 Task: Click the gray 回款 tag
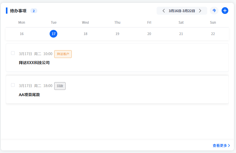[x=60, y=86]
